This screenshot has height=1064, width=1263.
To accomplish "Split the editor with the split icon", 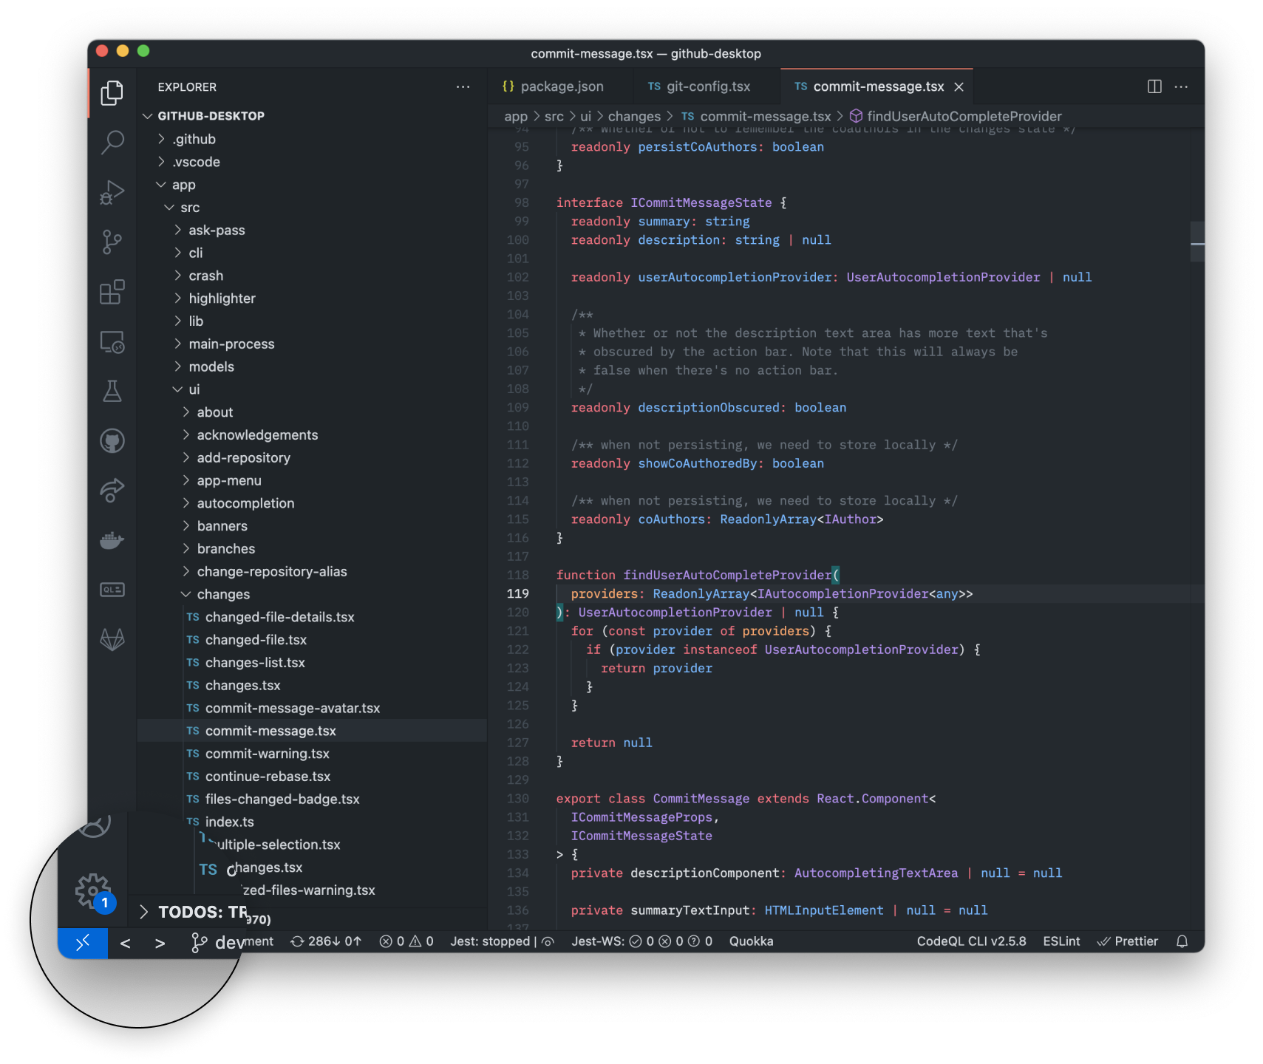I will click(x=1154, y=86).
